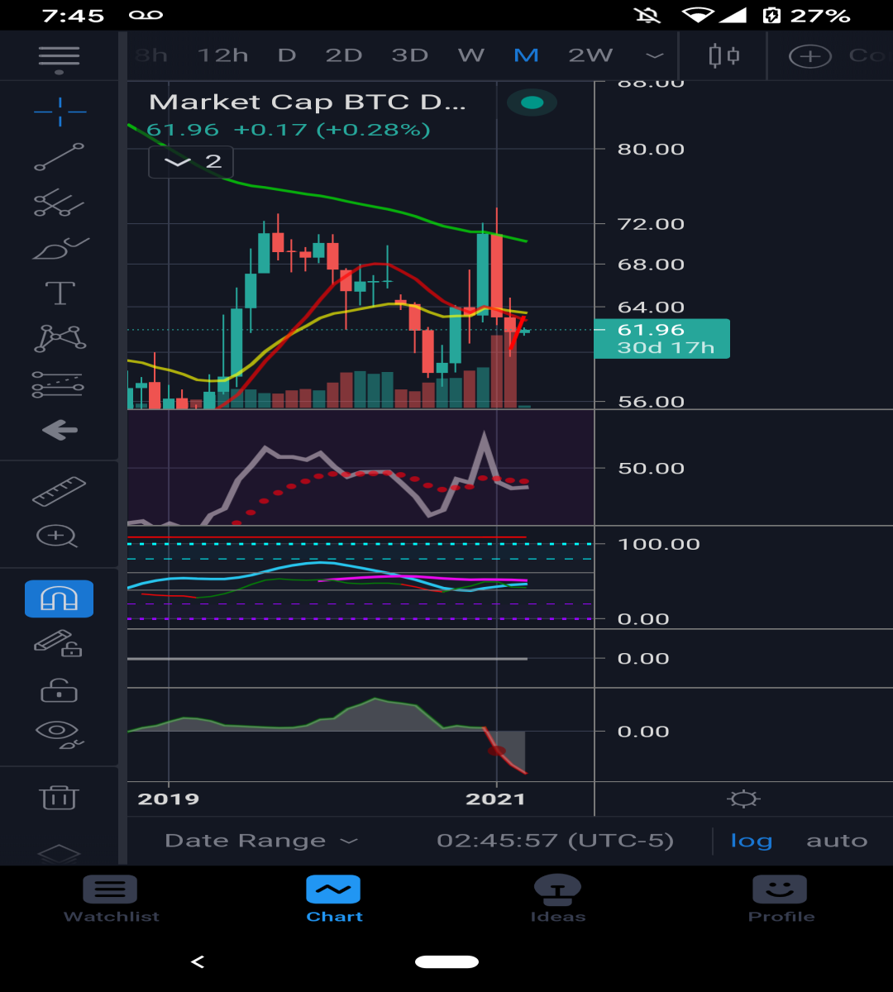
Task: Tap the Android back navigation arrow
Action: point(197,961)
